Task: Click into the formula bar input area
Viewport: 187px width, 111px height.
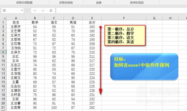Action: pyautogui.click(x=121, y=10)
